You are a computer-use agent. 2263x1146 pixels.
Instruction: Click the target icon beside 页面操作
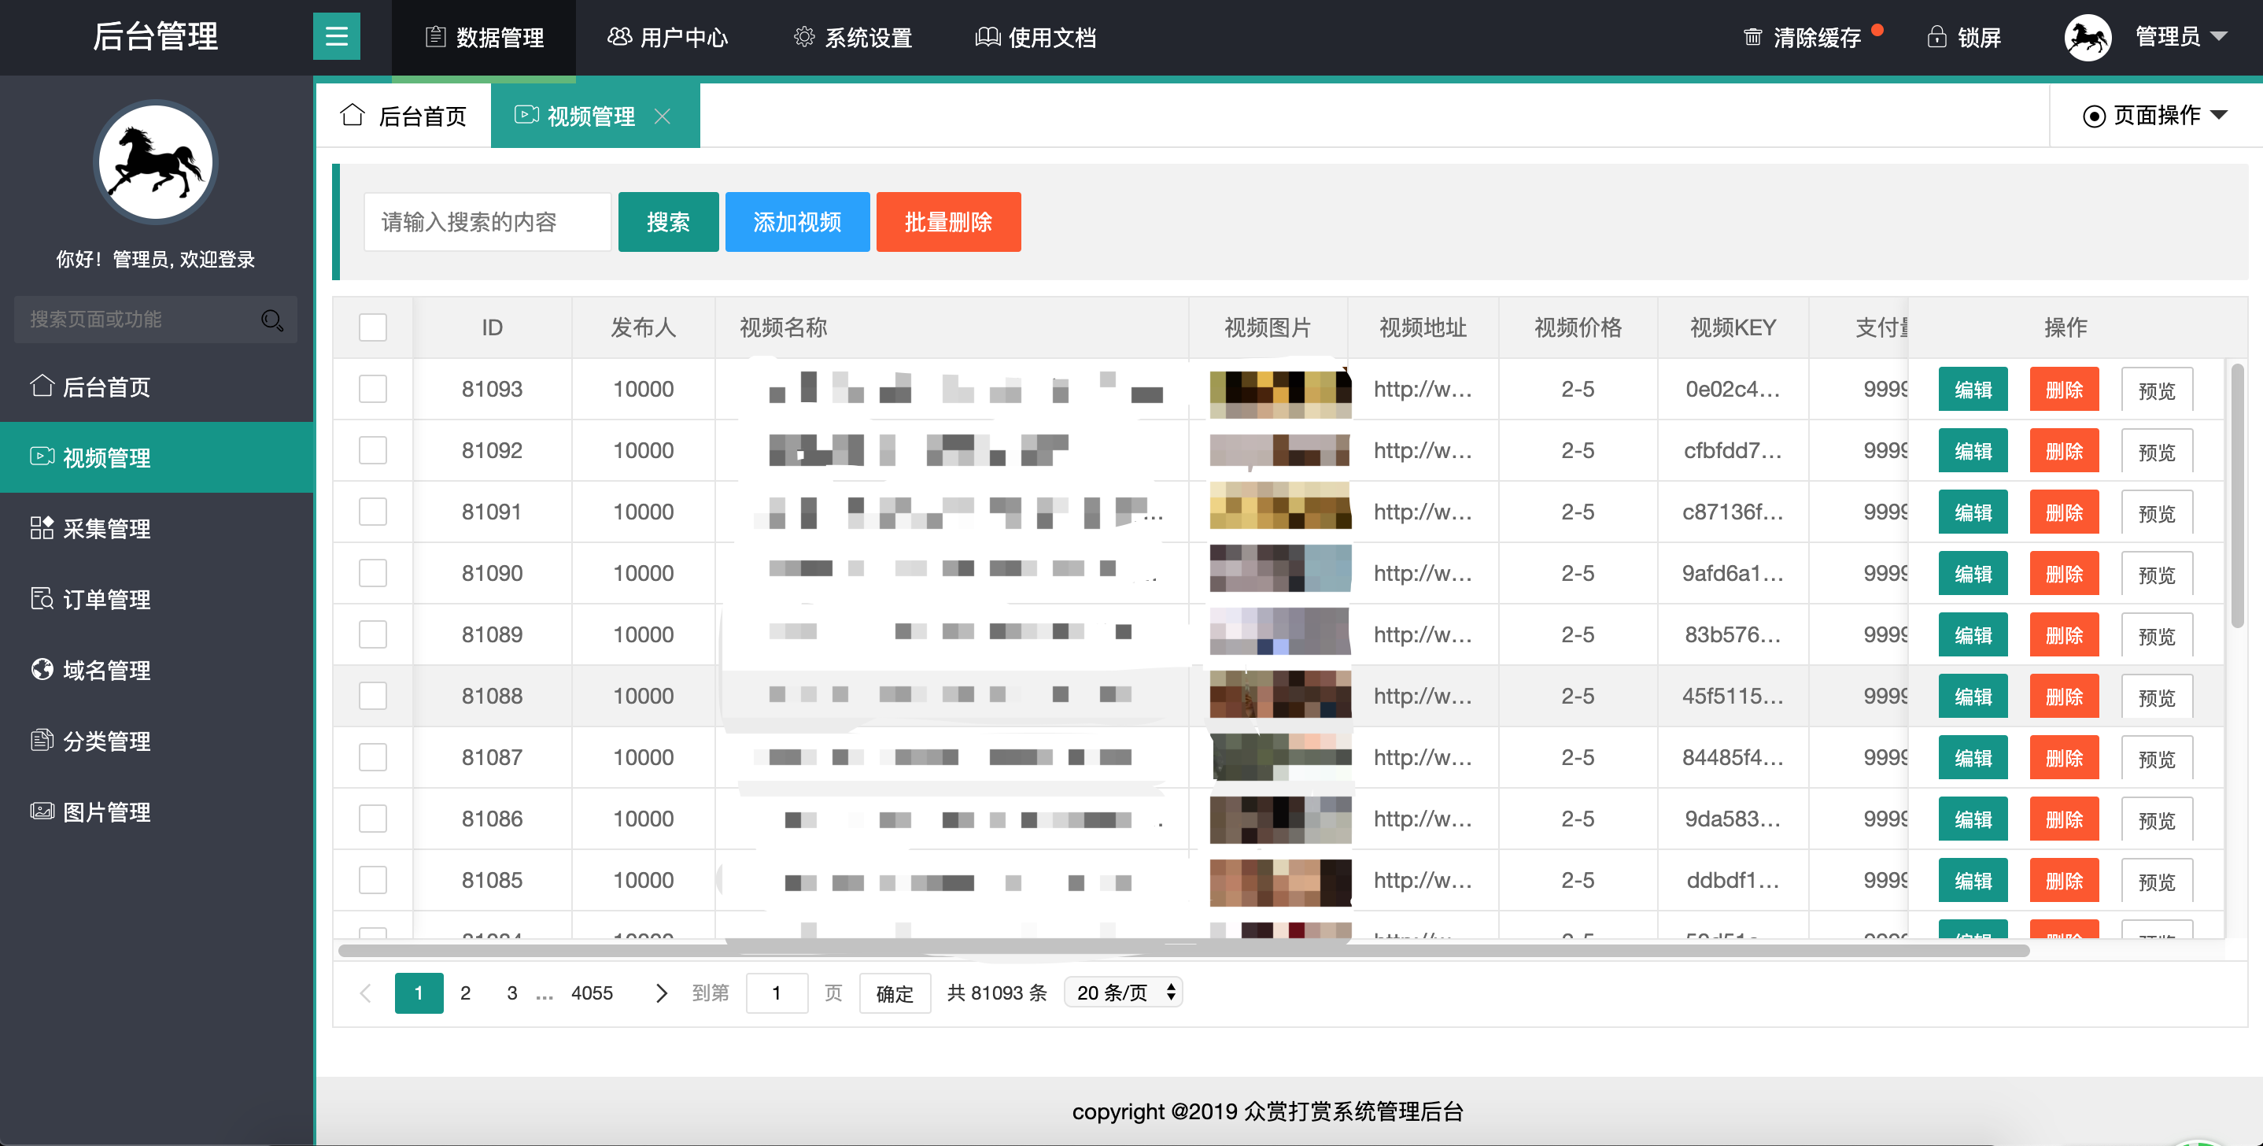pyautogui.click(x=2094, y=116)
